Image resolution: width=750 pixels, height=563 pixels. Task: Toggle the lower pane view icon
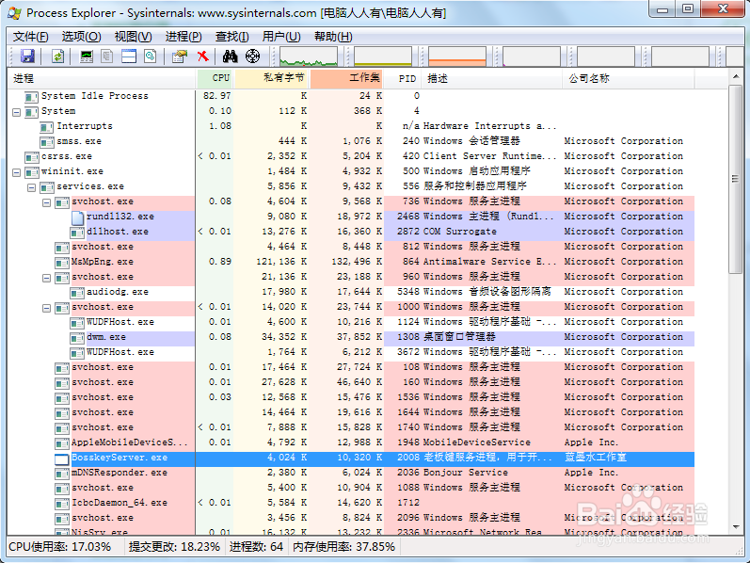(129, 56)
